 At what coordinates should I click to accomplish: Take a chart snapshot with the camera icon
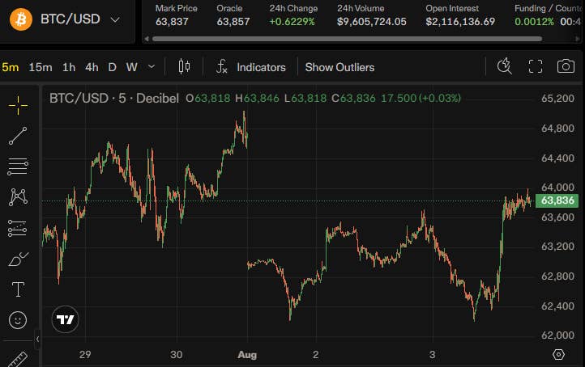coord(566,66)
